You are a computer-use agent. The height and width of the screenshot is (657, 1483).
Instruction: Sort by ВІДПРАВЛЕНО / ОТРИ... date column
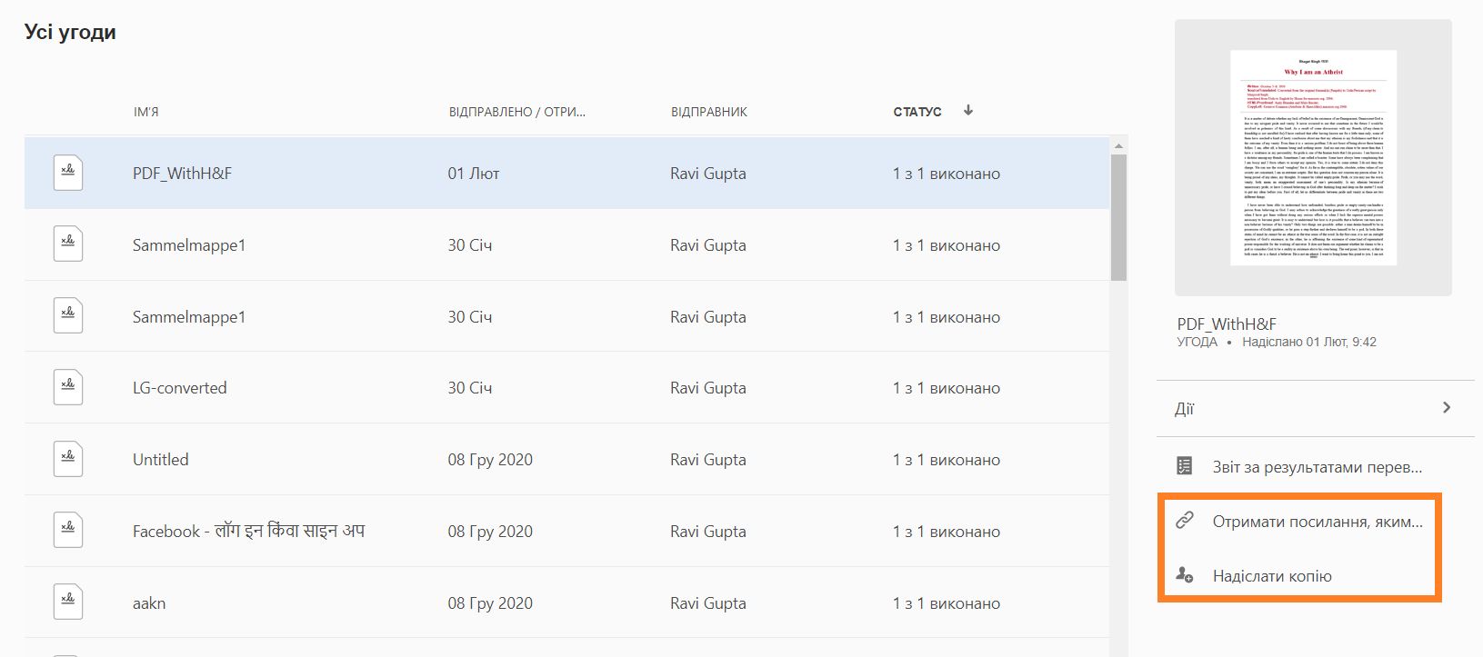[516, 112]
